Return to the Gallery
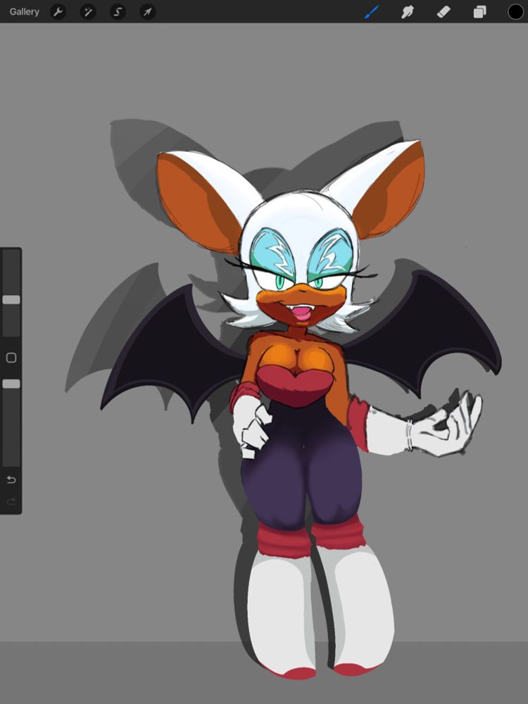Viewport: 528px width, 704px height. pos(24,12)
